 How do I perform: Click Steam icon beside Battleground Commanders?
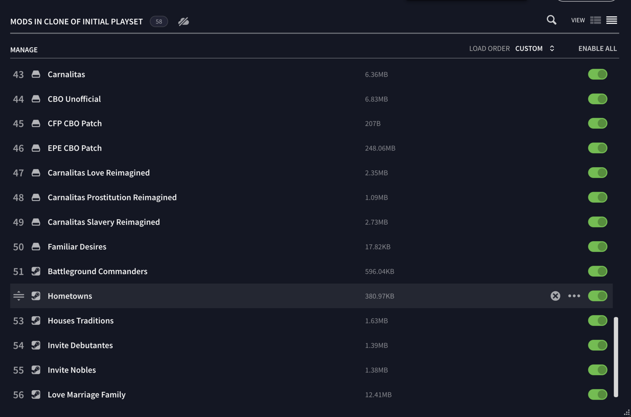pyautogui.click(x=36, y=271)
